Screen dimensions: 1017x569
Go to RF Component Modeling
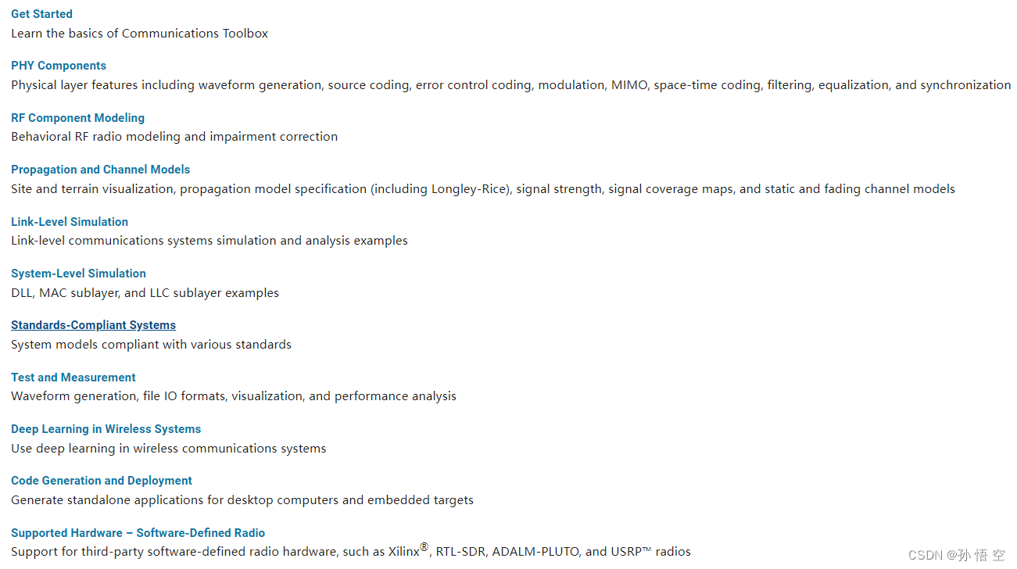(x=77, y=118)
